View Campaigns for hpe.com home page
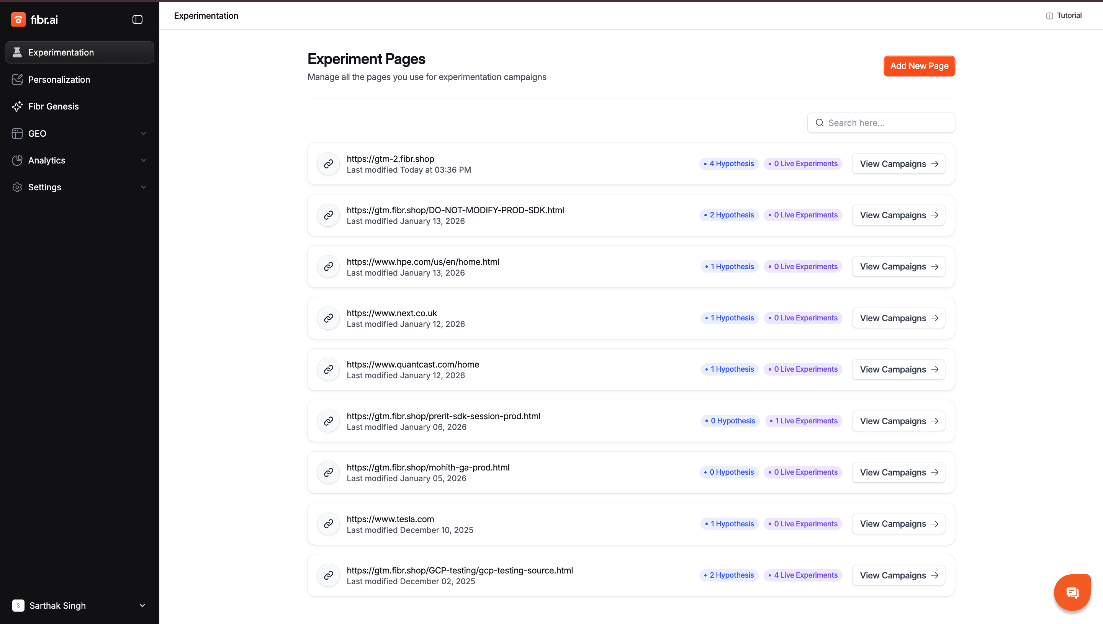1103x624 pixels. pos(898,266)
